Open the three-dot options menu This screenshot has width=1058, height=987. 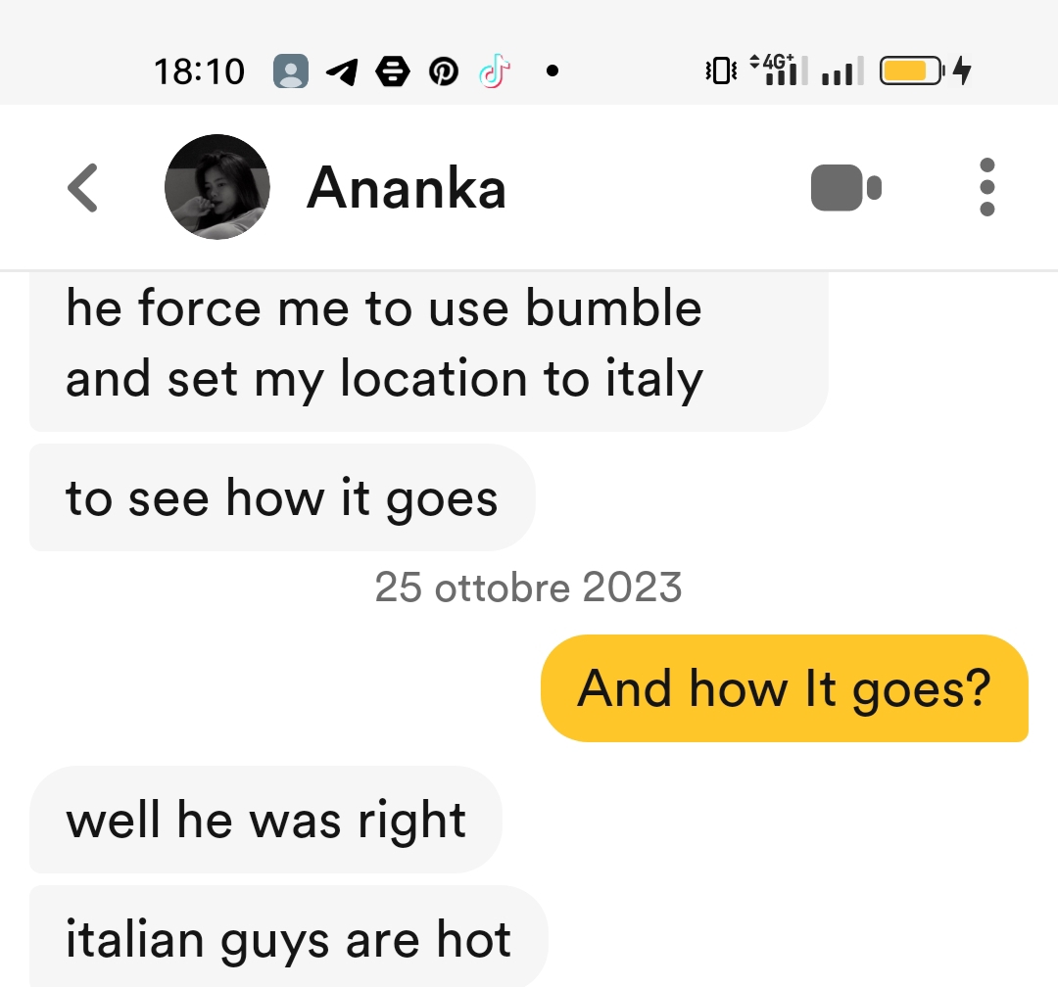click(986, 187)
